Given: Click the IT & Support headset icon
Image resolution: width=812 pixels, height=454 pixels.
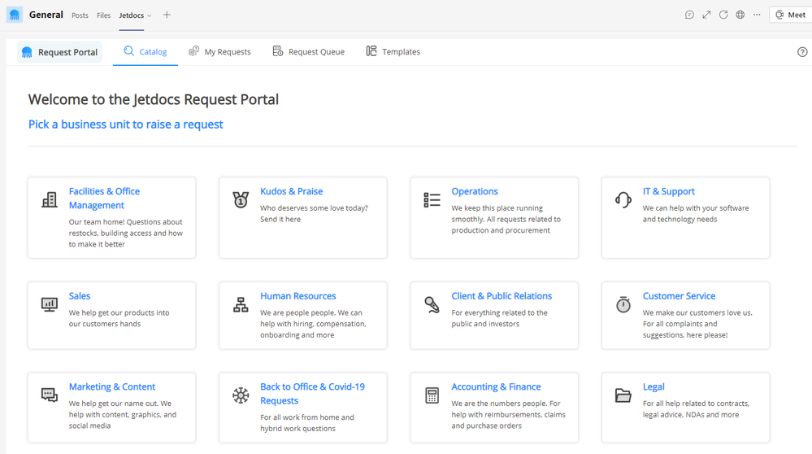Looking at the screenshot, I should click(x=623, y=199).
